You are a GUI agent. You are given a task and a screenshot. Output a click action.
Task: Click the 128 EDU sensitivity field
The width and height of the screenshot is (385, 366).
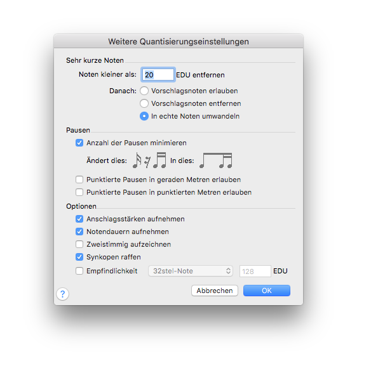pos(255,271)
